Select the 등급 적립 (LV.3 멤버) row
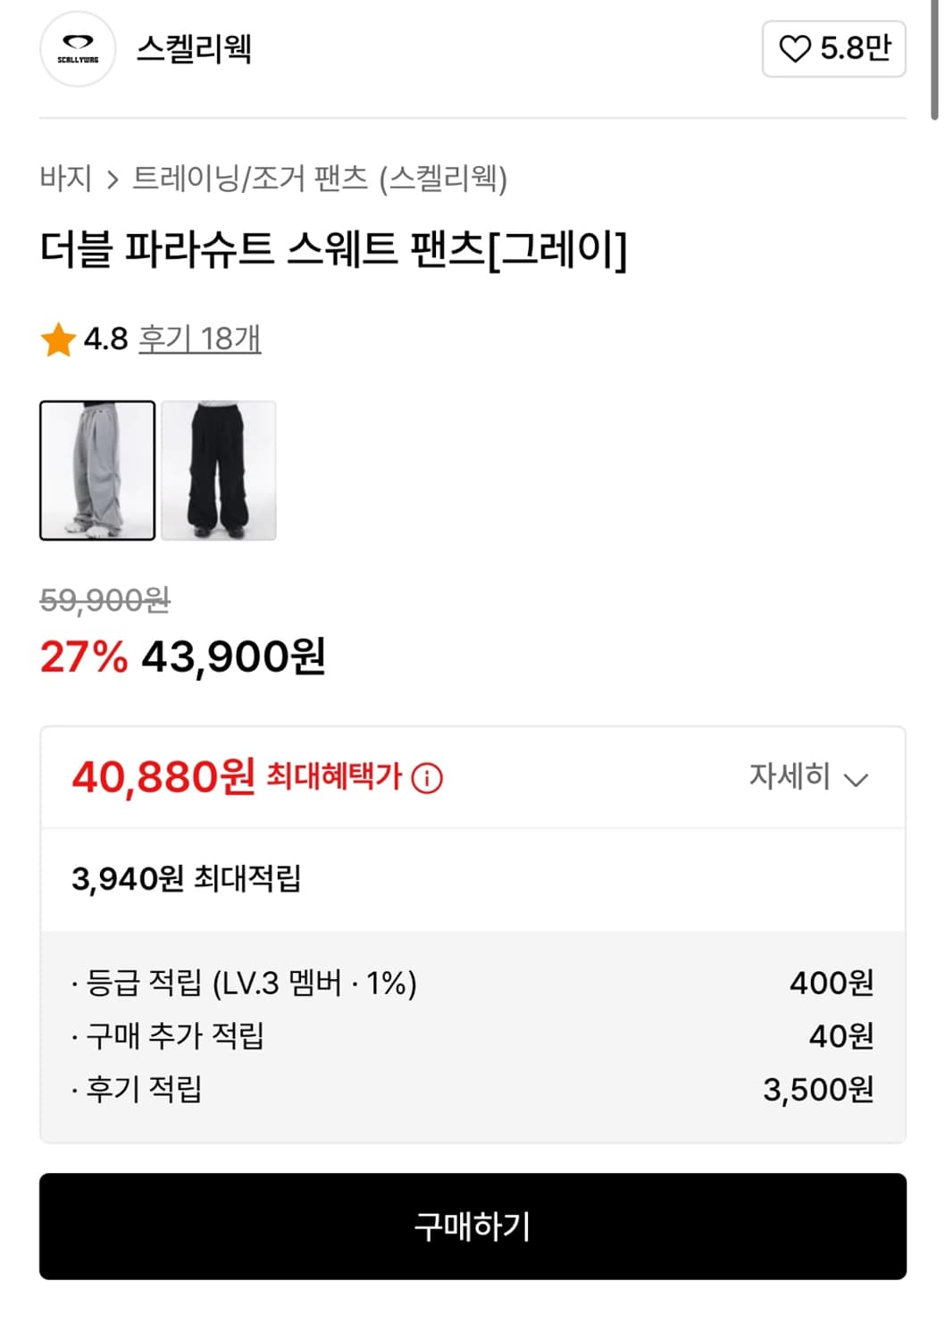 pos(472,984)
